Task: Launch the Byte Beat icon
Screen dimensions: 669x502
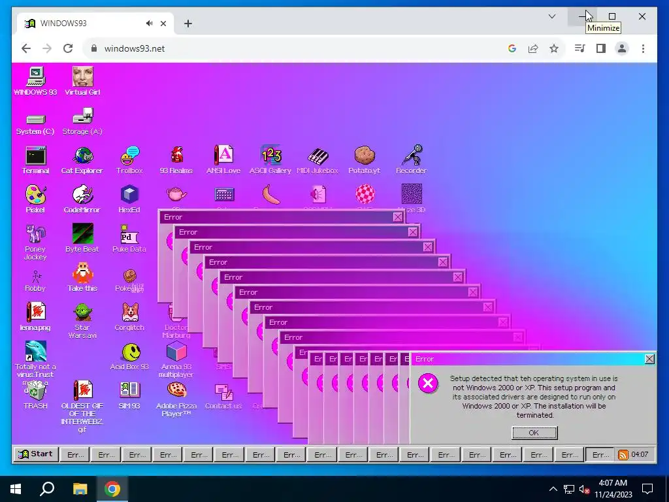Action: coord(82,238)
